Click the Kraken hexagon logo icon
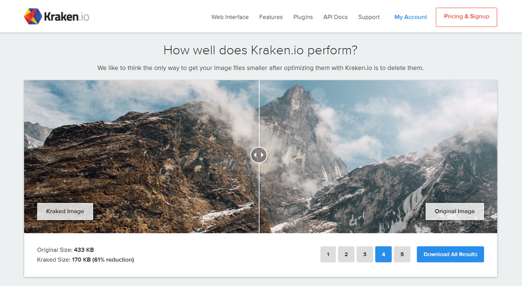 click(x=33, y=16)
